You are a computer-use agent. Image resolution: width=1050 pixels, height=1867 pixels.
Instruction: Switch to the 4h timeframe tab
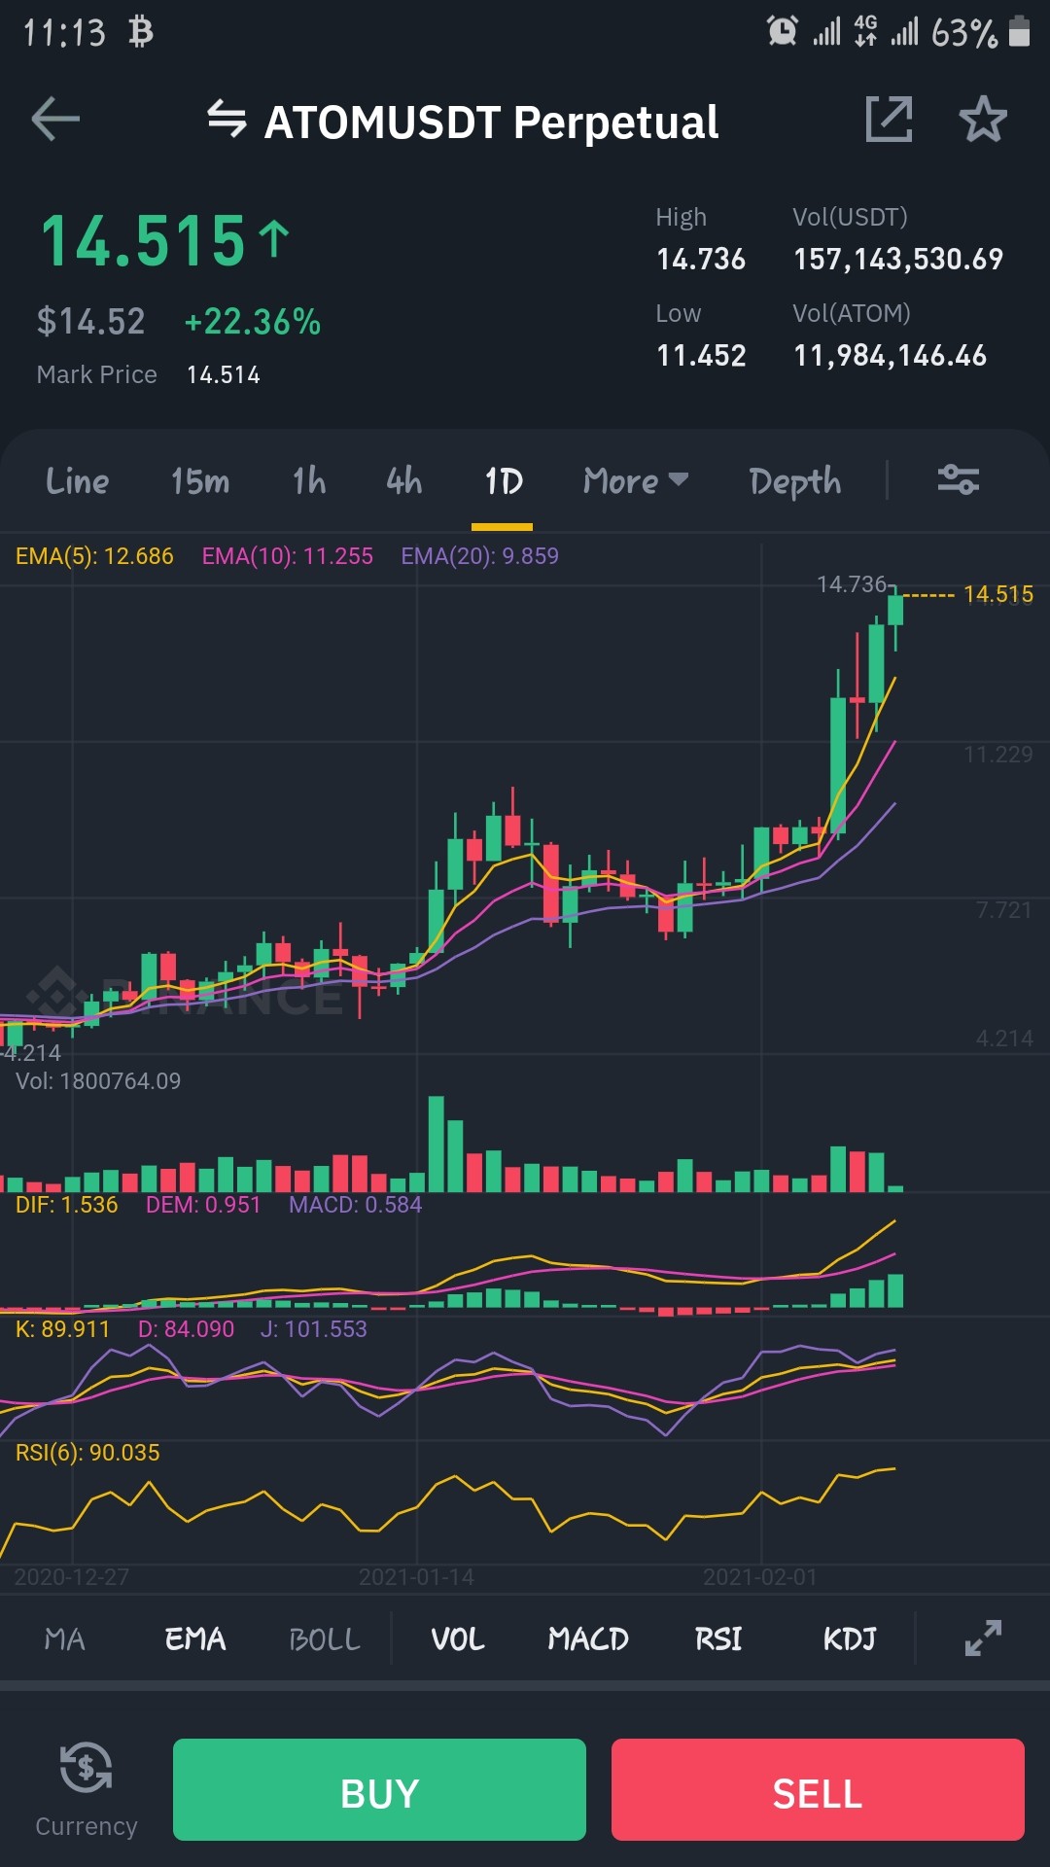click(404, 480)
